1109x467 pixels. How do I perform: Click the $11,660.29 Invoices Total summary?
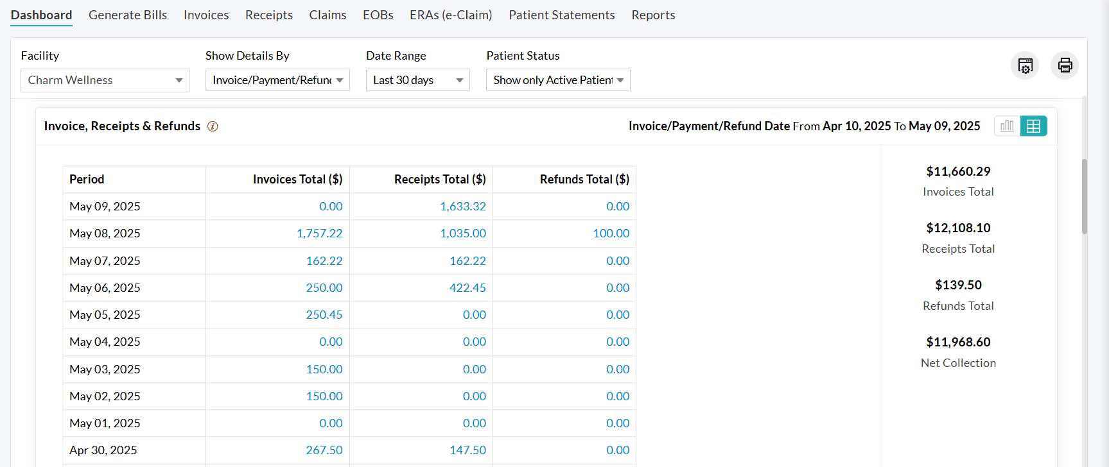958,181
